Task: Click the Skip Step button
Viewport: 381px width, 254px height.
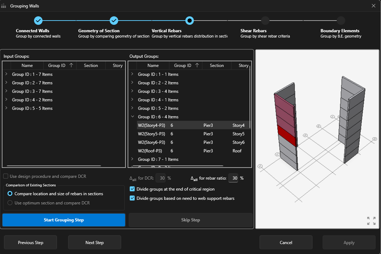Action: [191, 220]
